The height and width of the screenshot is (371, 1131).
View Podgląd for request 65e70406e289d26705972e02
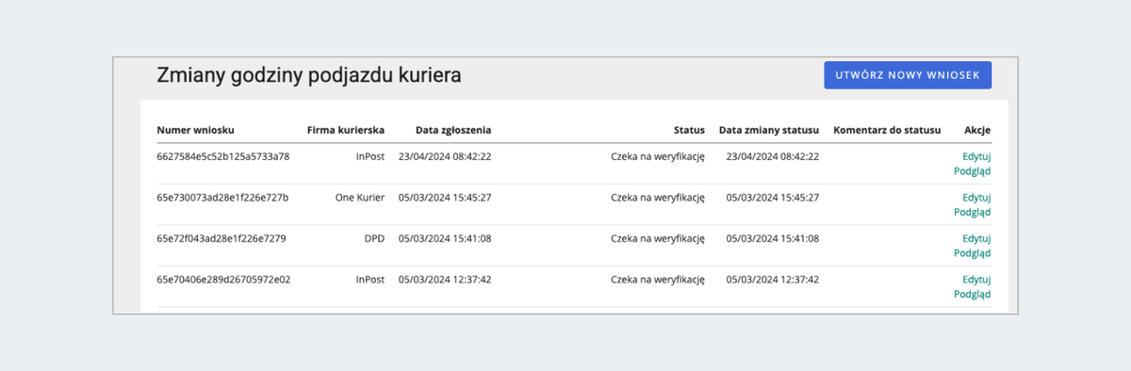973,295
